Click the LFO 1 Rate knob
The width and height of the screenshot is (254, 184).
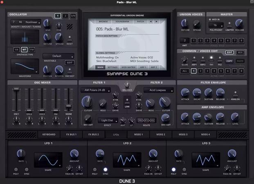pyautogui.click(x=21, y=154)
